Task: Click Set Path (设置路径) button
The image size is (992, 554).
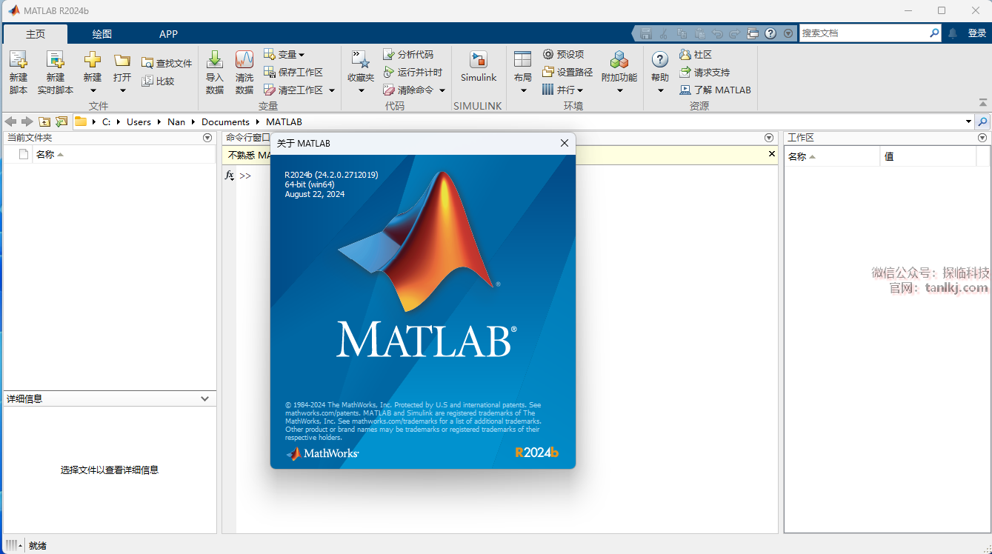Action: [567, 73]
